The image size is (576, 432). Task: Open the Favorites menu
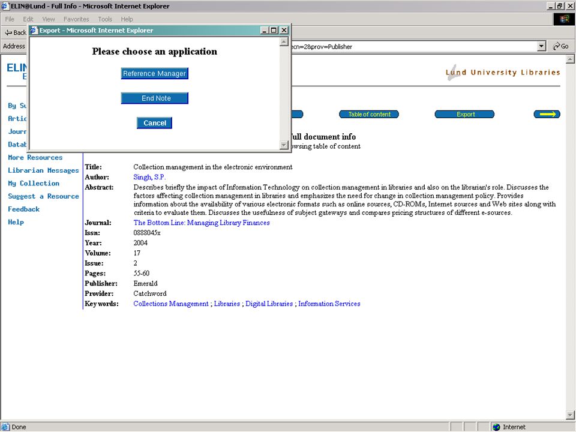click(76, 19)
